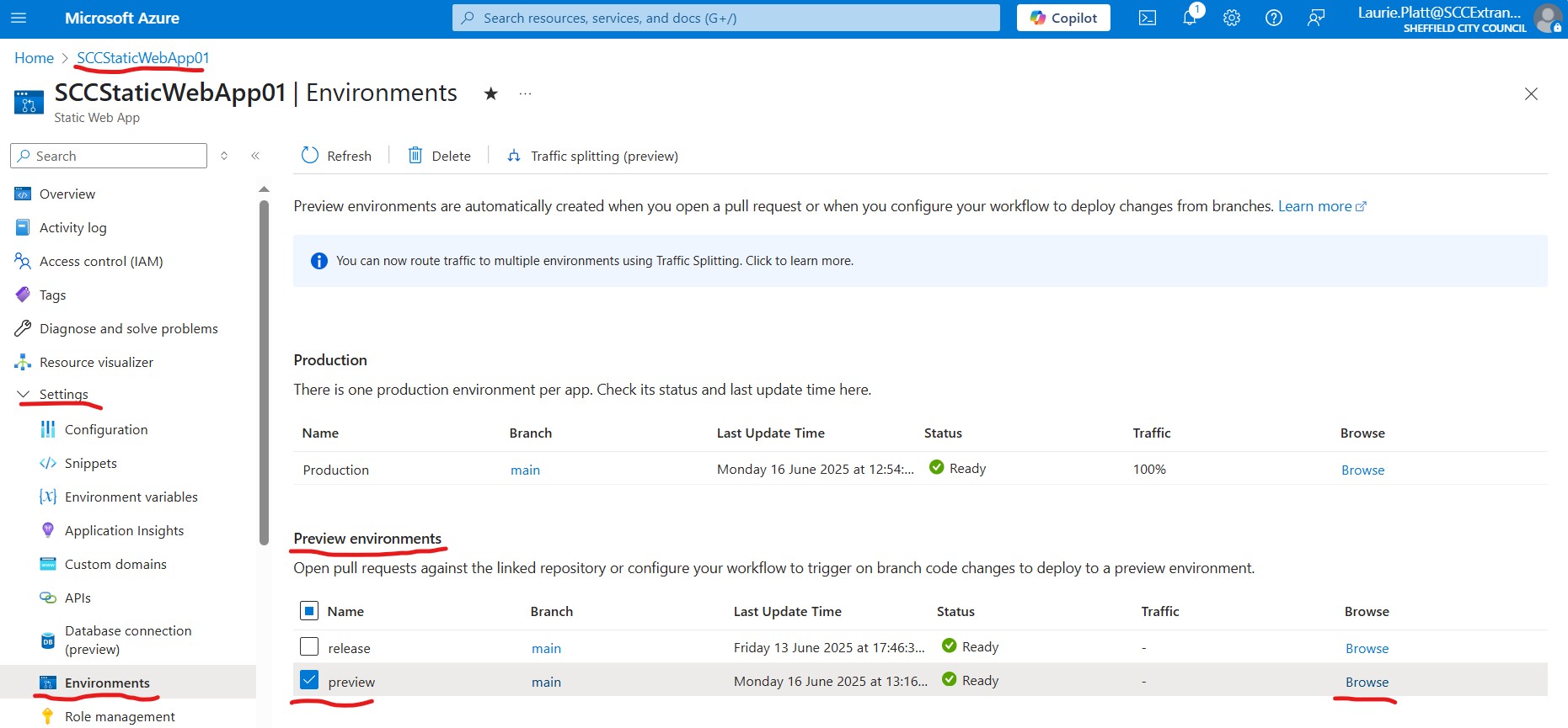
Task: Click the info icon in the banner
Action: tap(318, 261)
